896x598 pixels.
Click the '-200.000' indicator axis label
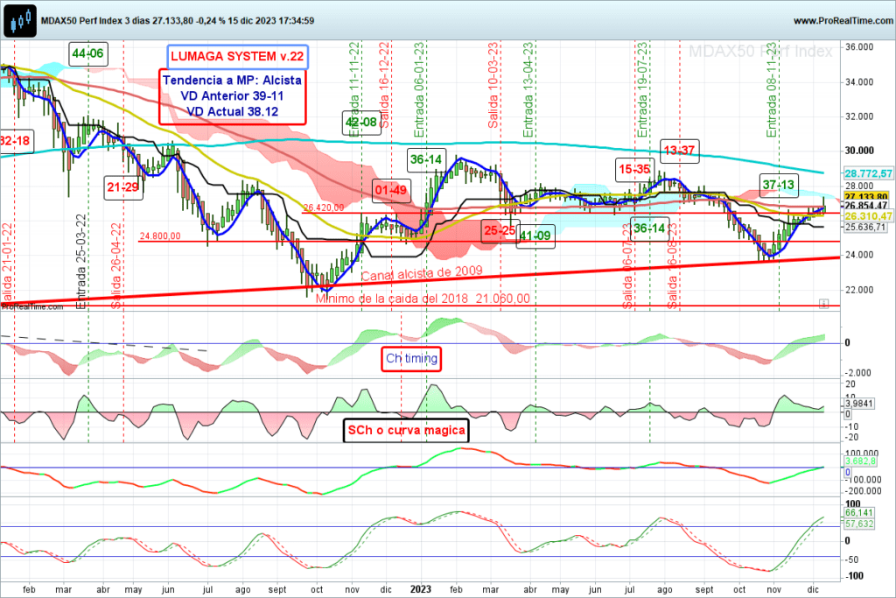pyautogui.click(x=864, y=490)
